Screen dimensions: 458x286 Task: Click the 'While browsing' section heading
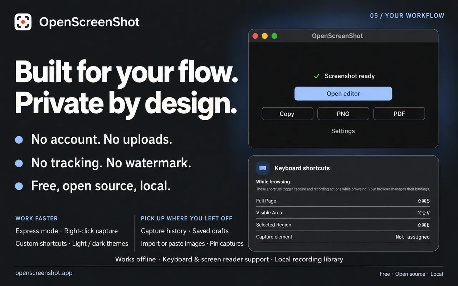click(273, 182)
